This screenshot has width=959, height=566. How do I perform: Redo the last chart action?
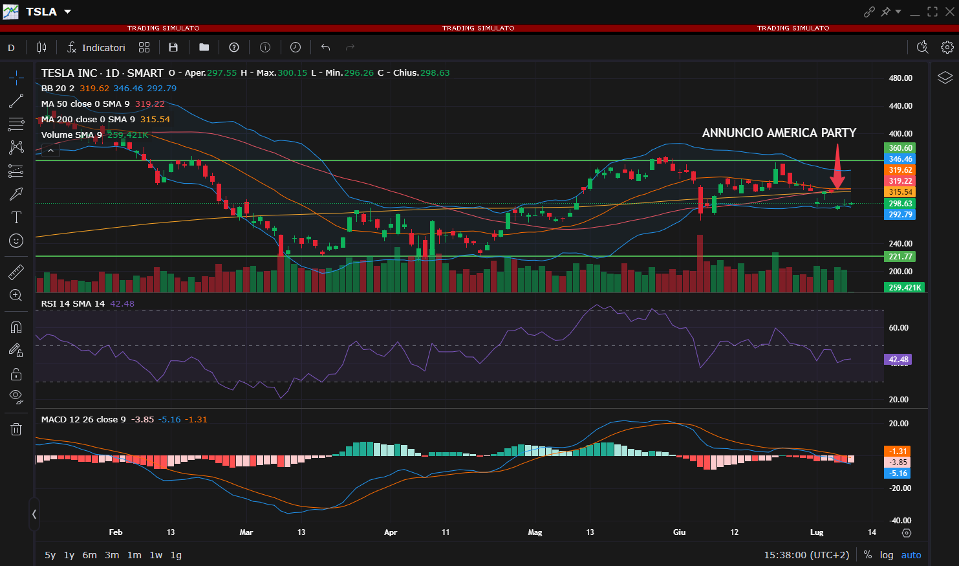[x=350, y=47]
